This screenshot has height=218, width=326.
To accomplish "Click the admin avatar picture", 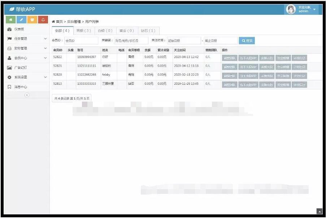I will (291, 9).
